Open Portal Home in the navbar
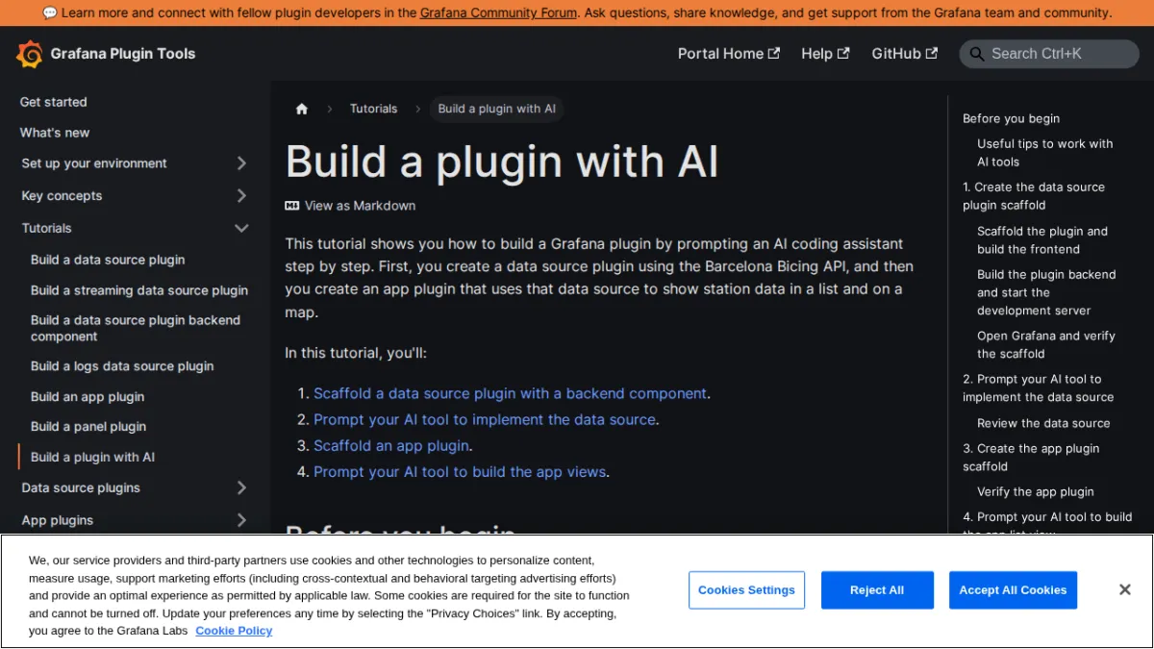The height and width of the screenshot is (649, 1154). pyautogui.click(x=728, y=54)
